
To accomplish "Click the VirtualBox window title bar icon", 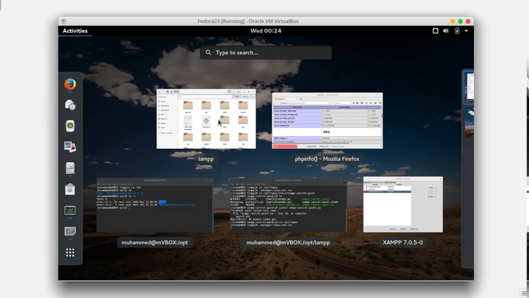I will [x=64, y=21].
